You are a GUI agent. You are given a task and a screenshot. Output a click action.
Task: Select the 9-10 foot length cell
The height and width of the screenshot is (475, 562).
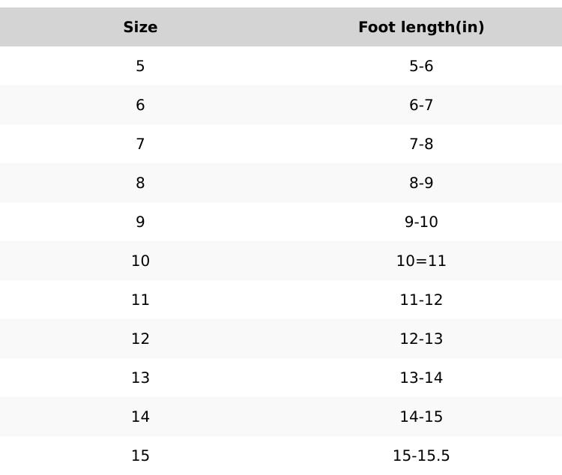pos(421,223)
